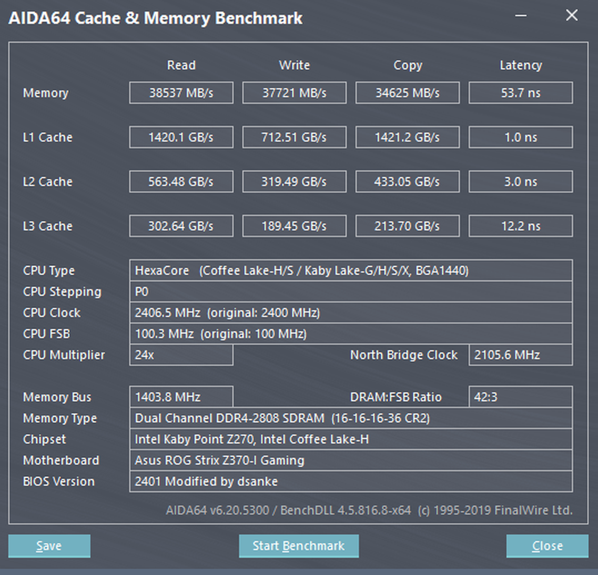Click the BIOS Version label
Image resolution: width=598 pixels, height=575 pixels.
click(59, 481)
